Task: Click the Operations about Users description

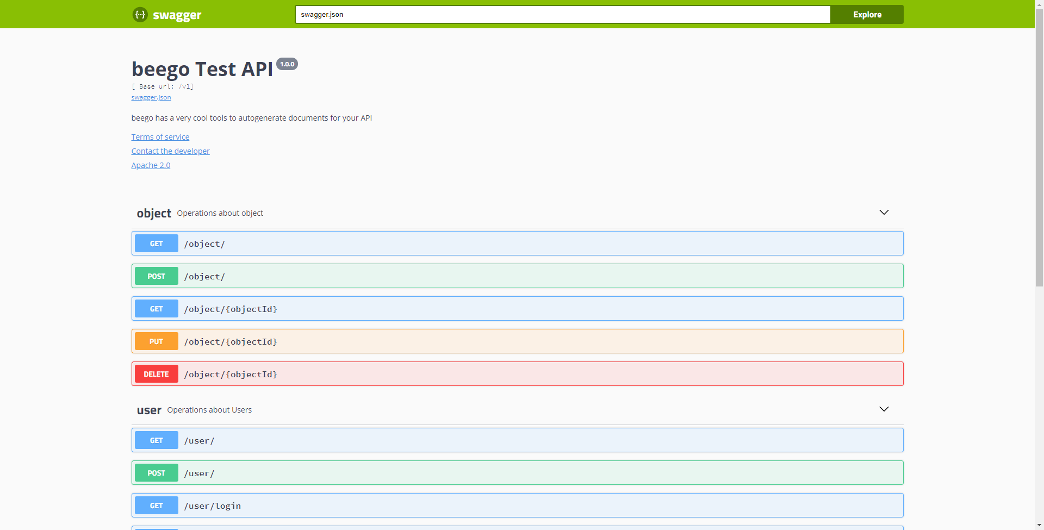Action: (209, 410)
